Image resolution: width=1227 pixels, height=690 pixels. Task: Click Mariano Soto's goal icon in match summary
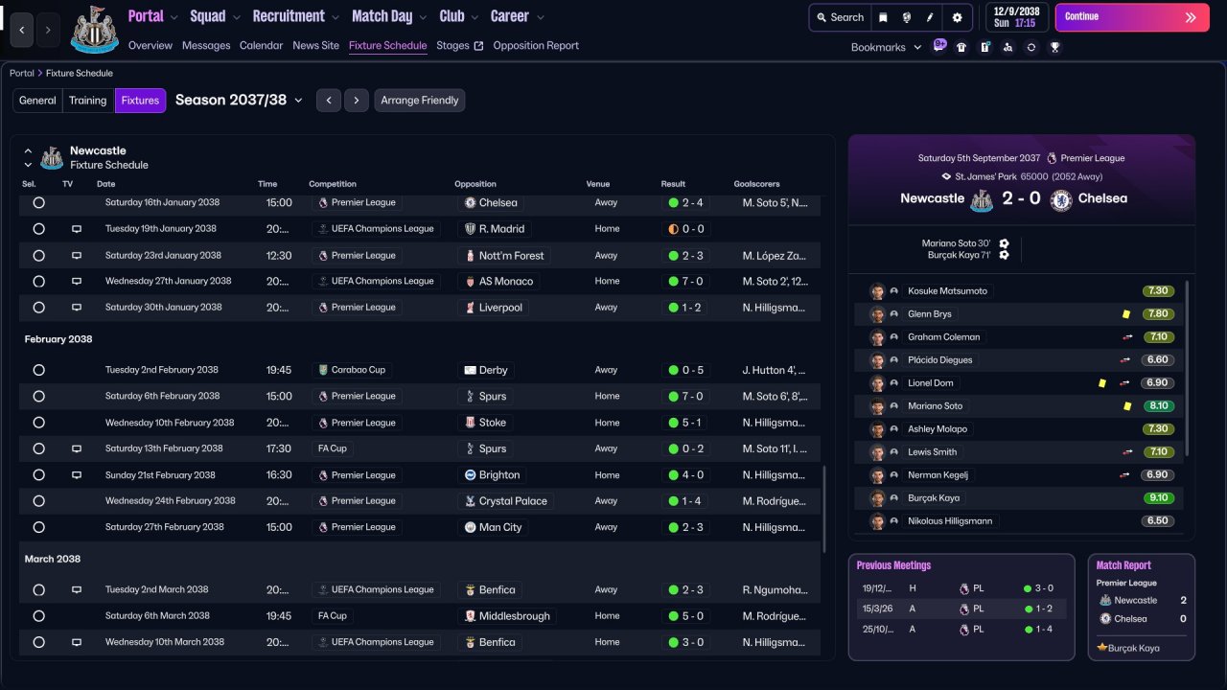[1004, 243]
